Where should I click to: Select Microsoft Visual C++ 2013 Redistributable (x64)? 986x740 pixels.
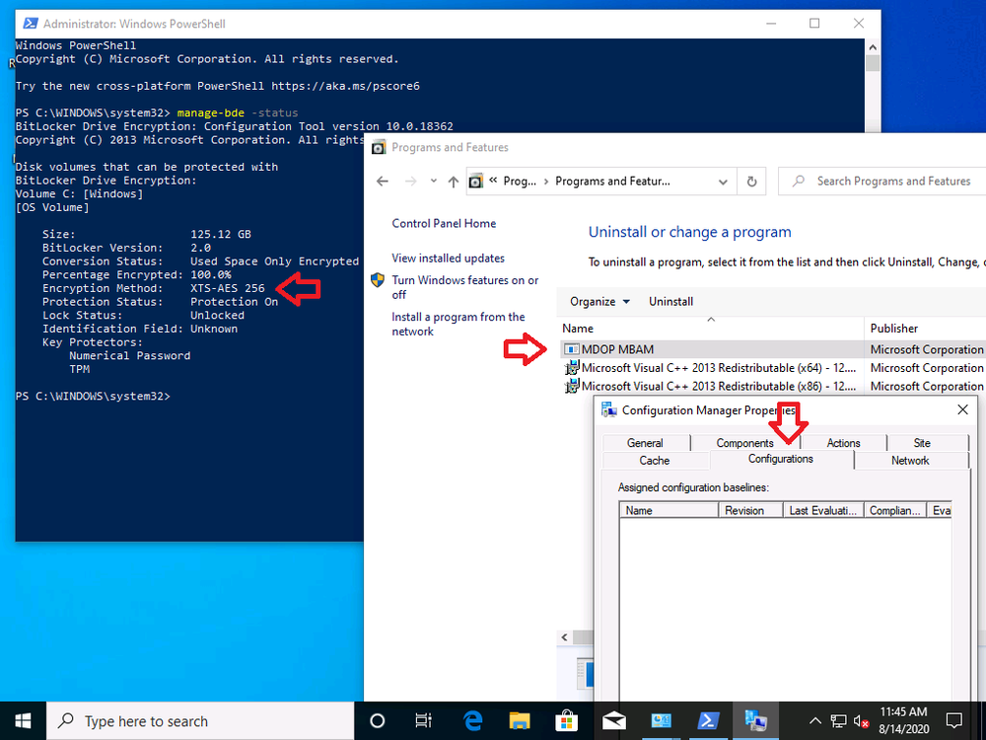click(773, 368)
